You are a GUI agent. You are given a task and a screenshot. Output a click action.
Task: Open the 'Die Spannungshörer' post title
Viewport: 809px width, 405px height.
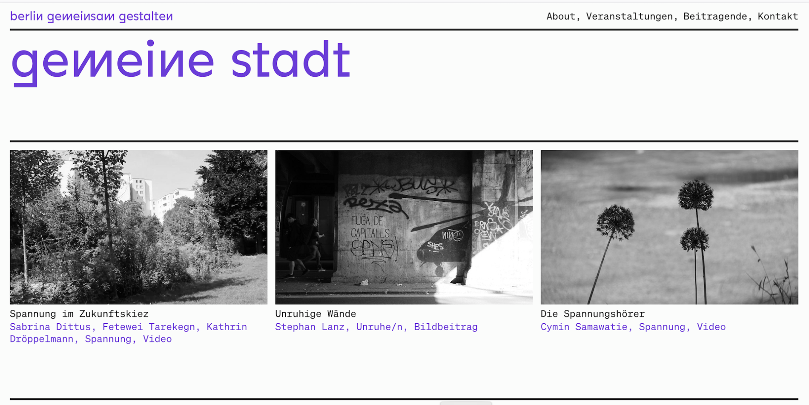(x=592, y=314)
